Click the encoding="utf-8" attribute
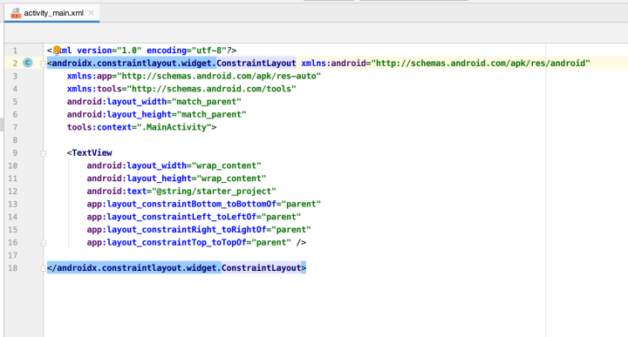 187,51
